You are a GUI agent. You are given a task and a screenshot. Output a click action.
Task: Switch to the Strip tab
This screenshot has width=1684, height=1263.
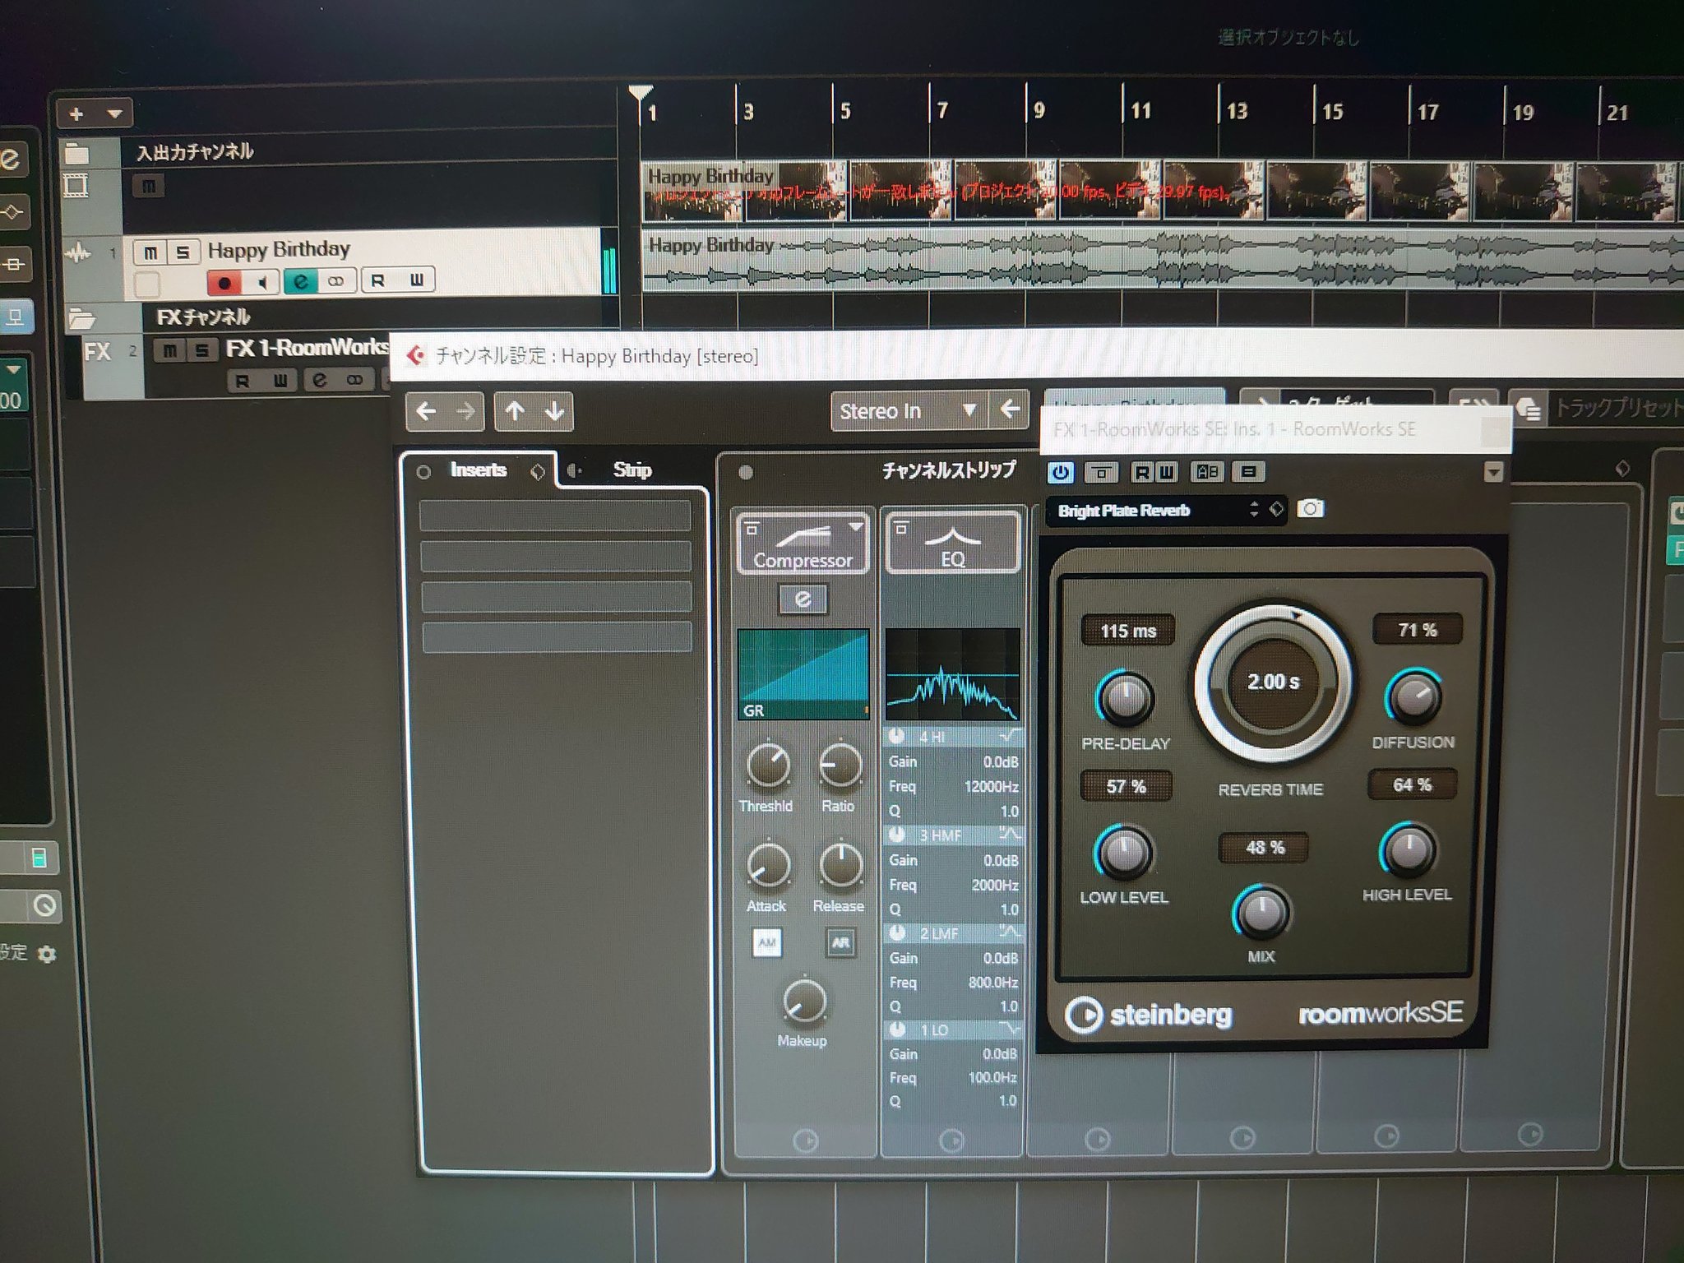click(x=632, y=470)
